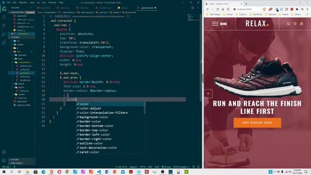Select 'background-color' suggestion
This screenshot has height=175, width=311.
click(110, 117)
